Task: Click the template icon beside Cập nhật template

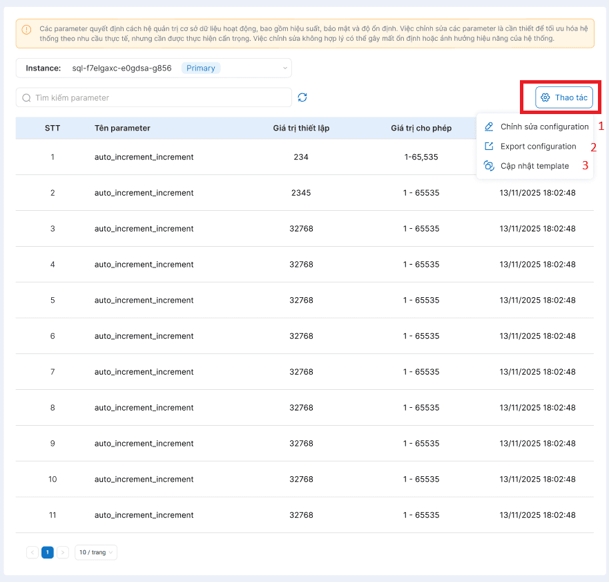Action: click(x=489, y=166)
